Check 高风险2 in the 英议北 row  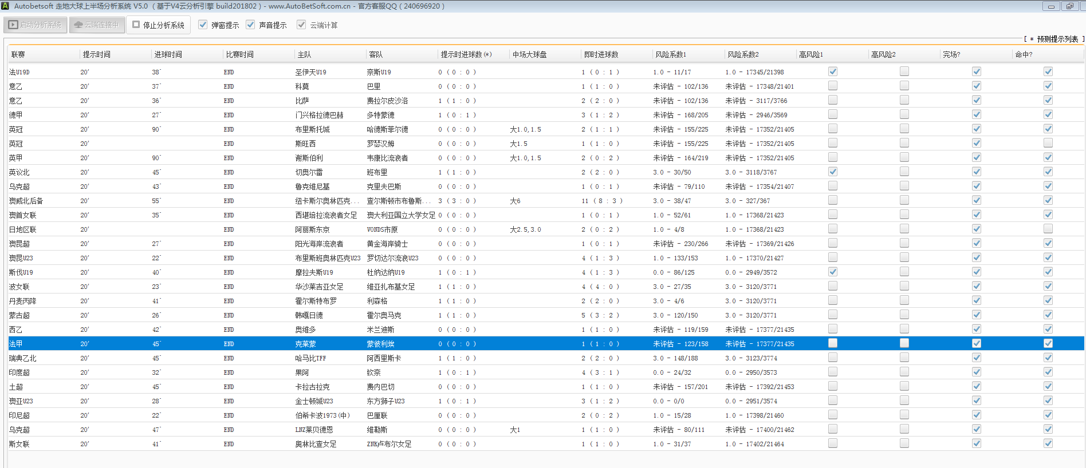tap(904, 172)
